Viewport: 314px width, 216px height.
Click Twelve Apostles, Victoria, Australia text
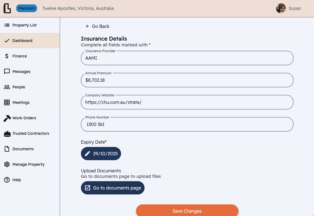click(78, 8)
